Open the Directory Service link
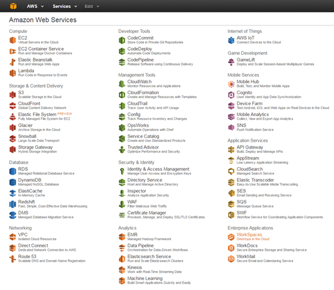Screen dimensions: 334x290 tap(145, 180)
